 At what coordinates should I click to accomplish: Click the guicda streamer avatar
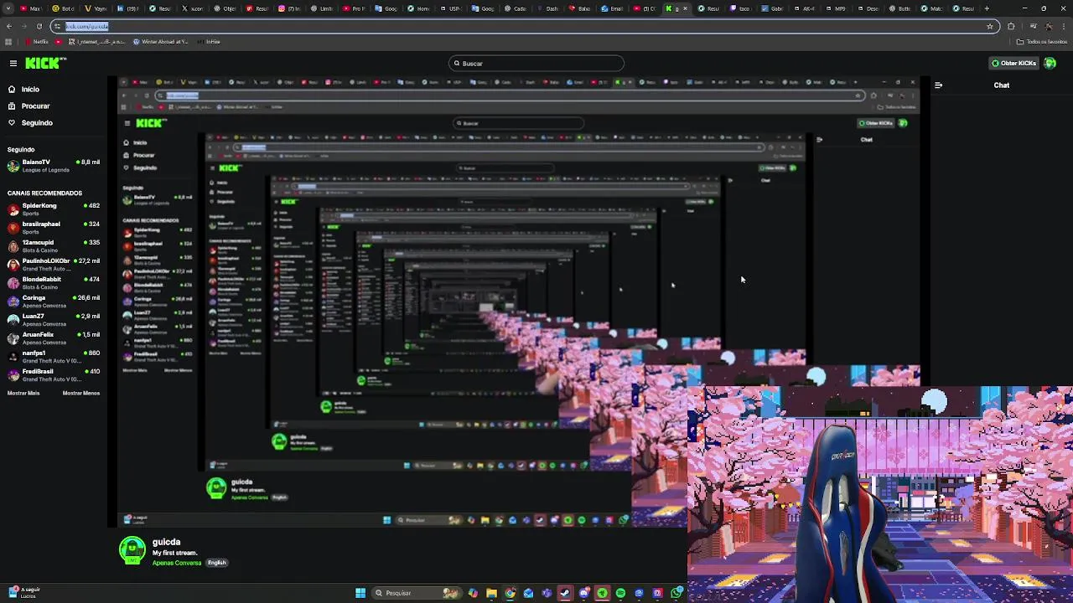[x=132, y=550]
